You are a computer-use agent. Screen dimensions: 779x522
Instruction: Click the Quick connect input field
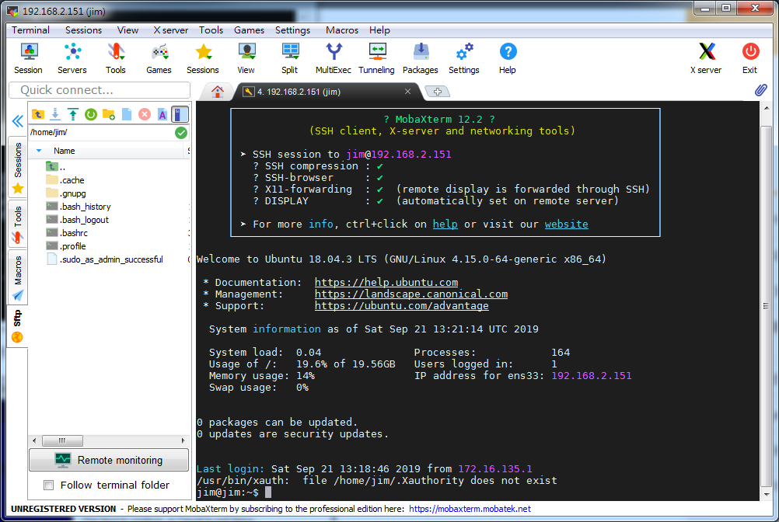[100, 90]
